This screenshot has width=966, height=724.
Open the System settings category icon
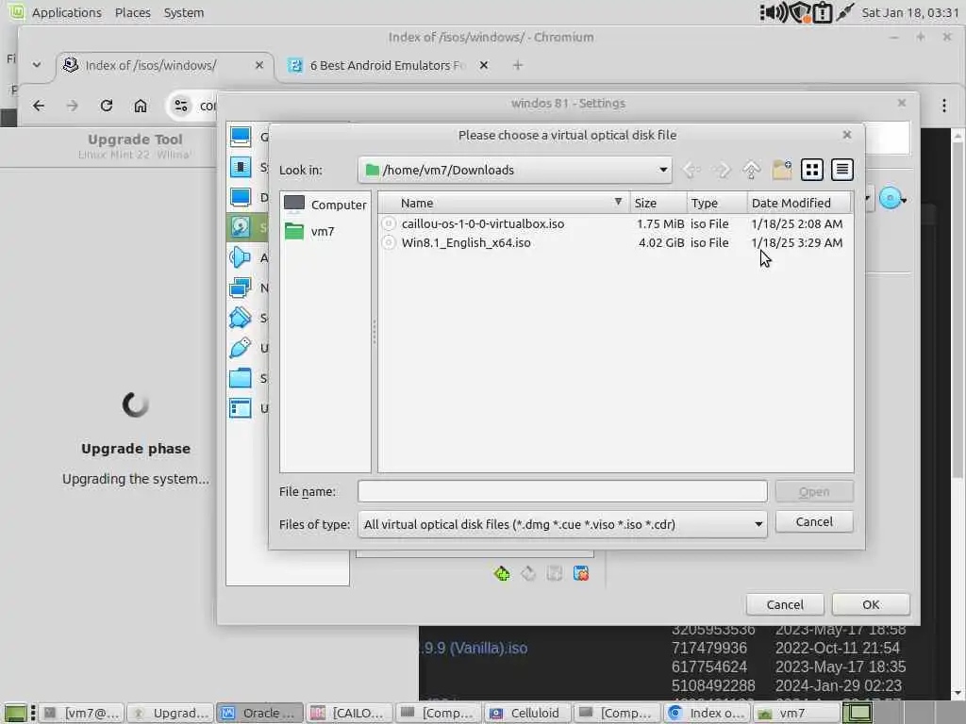pos(241,167)
